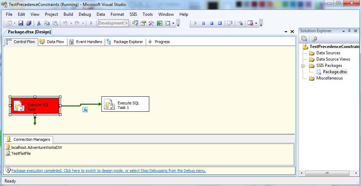The width and height of the screenshot is (361, 186).
Task: Select Package.dtsx in Solution Explorer
Action: [335, 72]
